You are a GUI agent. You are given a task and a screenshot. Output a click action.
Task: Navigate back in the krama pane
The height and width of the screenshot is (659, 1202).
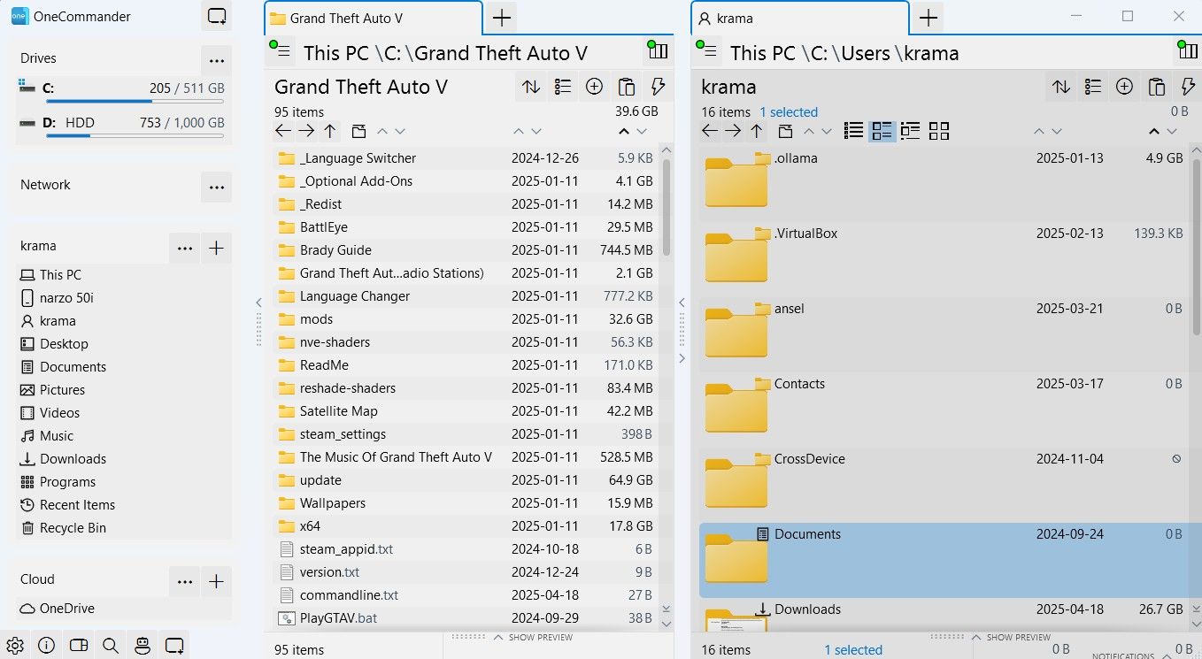point(710,131)
